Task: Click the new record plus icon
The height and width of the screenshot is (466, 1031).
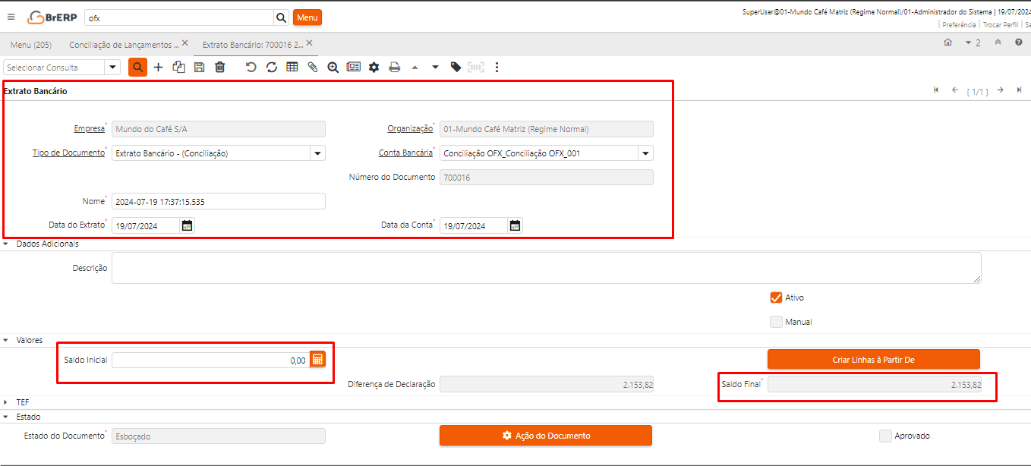Action: (158, 68)
